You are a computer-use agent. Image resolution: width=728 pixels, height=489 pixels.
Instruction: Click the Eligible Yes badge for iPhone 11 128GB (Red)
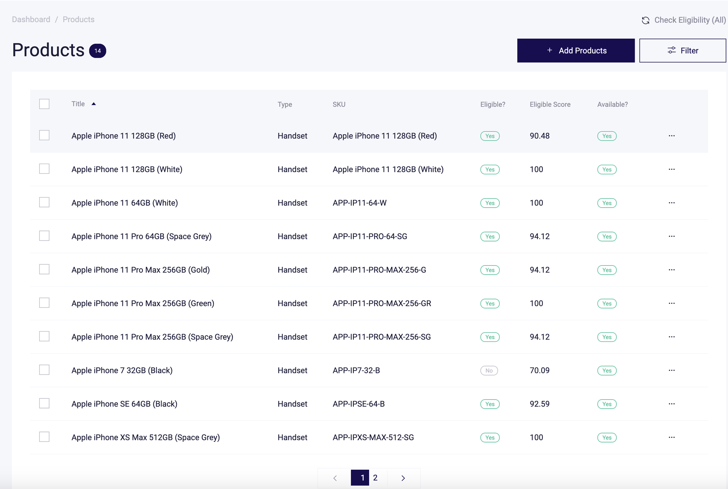[490, 136]
